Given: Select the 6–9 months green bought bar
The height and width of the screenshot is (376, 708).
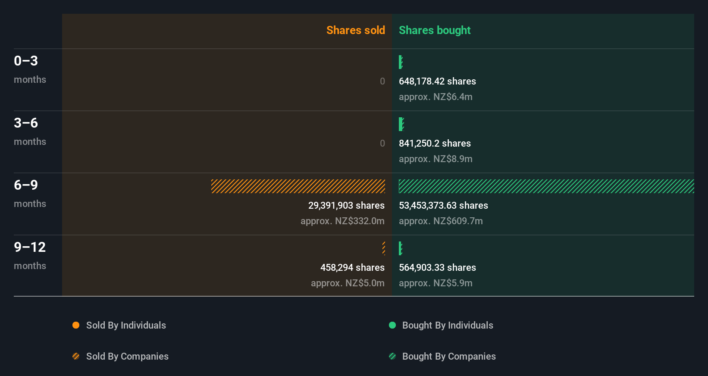Looking at the screenshot, I should click(x=546, y=186).
